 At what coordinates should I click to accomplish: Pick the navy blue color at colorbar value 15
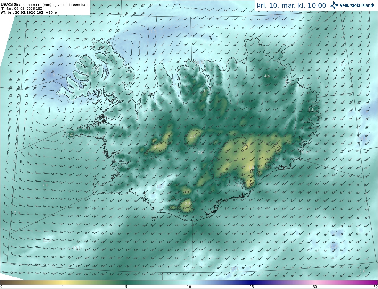(x=252, y=282)
